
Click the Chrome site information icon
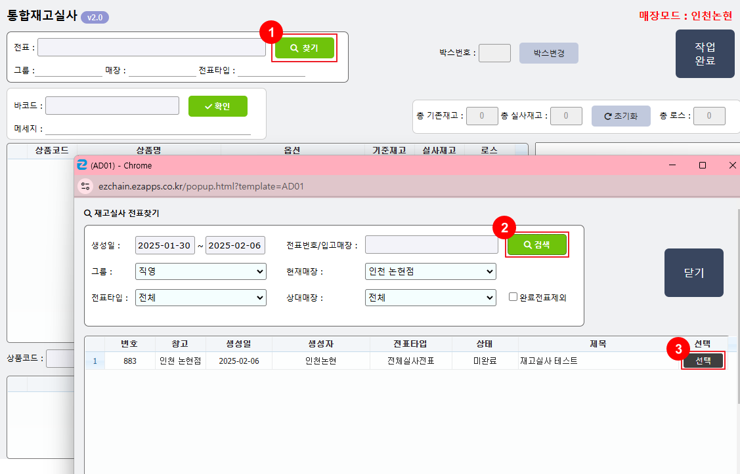pos(86,186)
